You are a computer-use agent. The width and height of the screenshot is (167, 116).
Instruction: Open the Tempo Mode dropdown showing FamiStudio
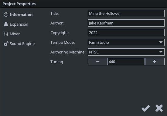pyautogui.click(x=126, y=42)
